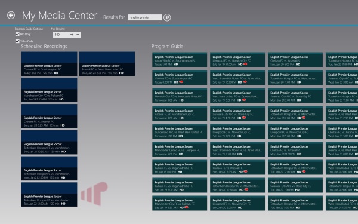Toggle the Titles Only checkbox
Image resolution: width=358 pixels, height=224 pixels.
click(17, 41)
